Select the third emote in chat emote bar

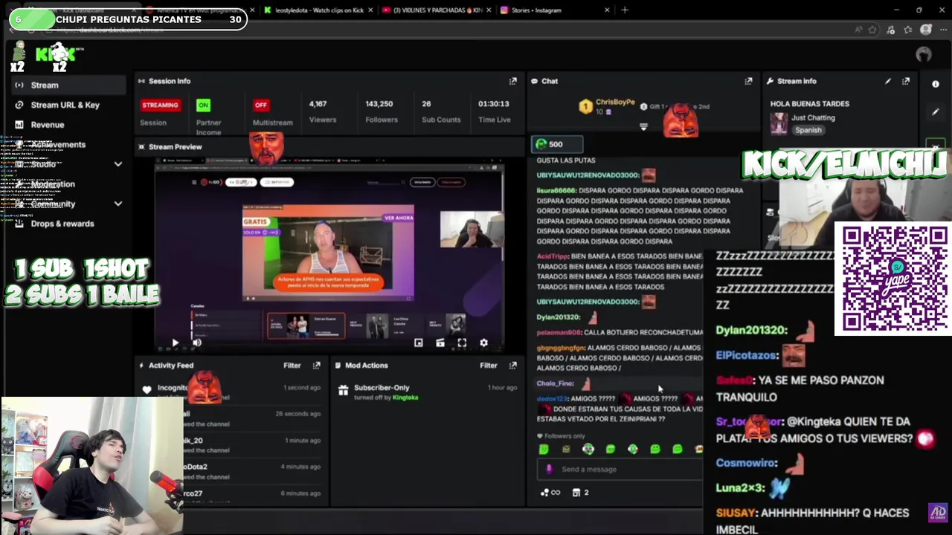(x=588, y=449)
